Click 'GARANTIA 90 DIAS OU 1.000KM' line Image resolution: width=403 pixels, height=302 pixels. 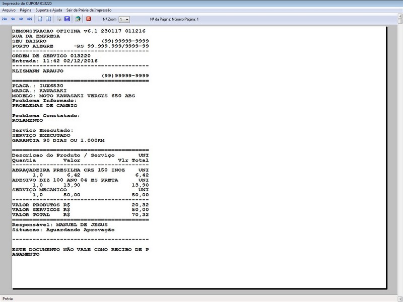58,140
